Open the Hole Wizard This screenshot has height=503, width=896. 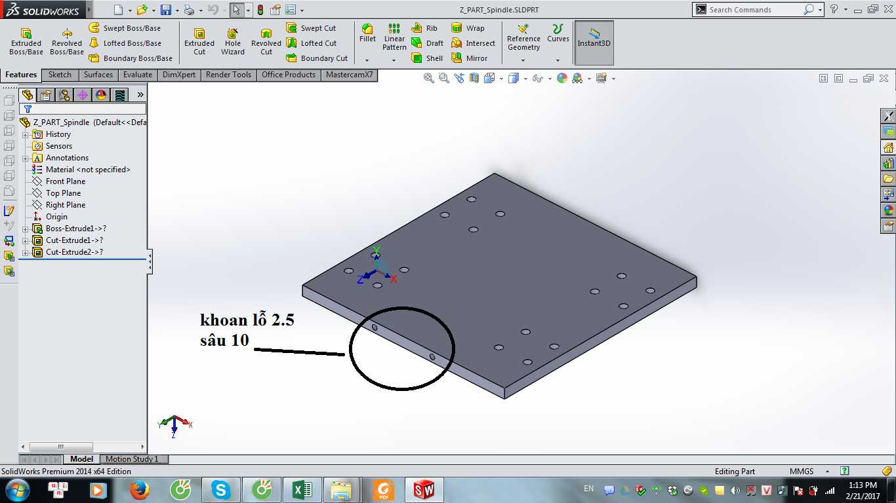(233, 42)
